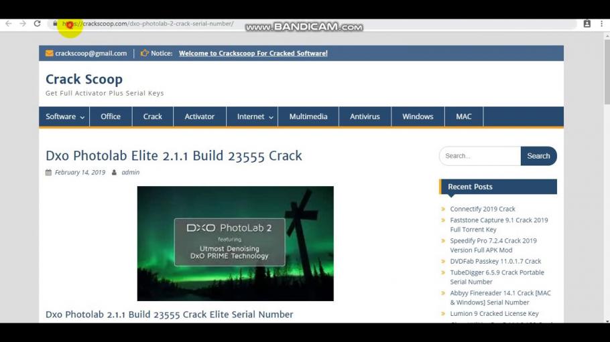The image size is (610, 342).
Task: Click the padlock site security icon
Action: 55,23
